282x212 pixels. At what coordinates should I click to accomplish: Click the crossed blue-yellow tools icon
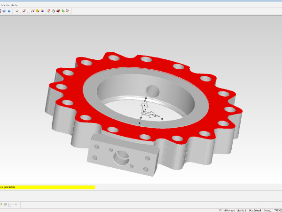[x=33, y=10]
